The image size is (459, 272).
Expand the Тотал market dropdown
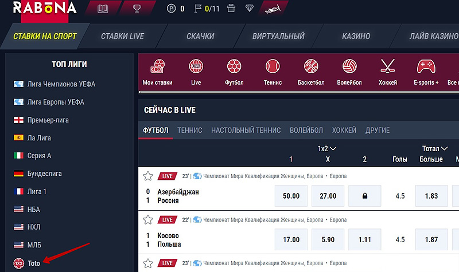click(x=435, y=148)
